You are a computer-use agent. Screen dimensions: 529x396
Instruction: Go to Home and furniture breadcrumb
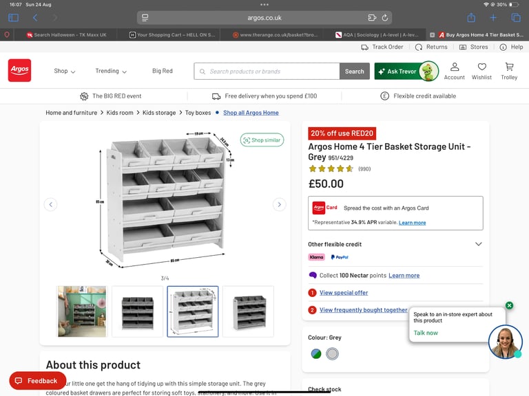tap(71, 113)
